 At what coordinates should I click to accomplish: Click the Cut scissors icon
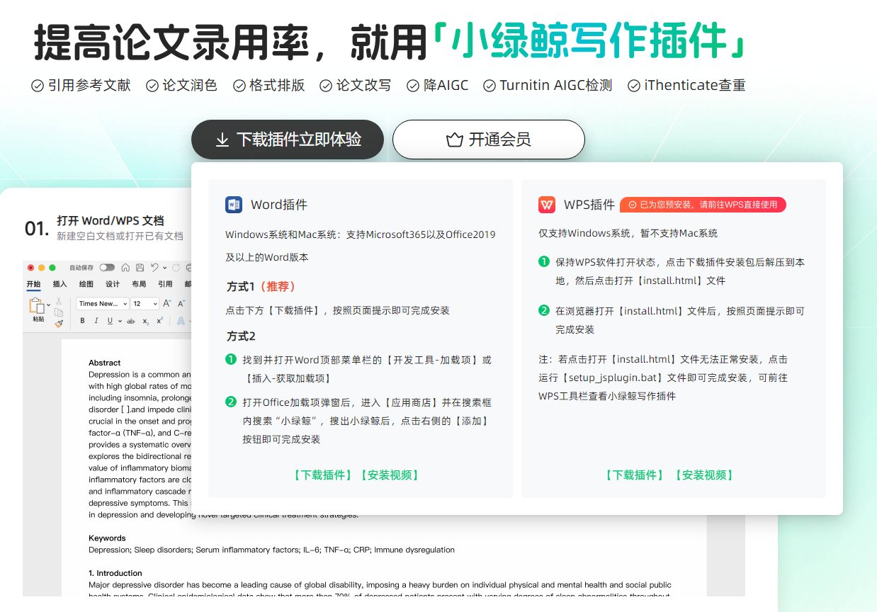tap(59, 301)
